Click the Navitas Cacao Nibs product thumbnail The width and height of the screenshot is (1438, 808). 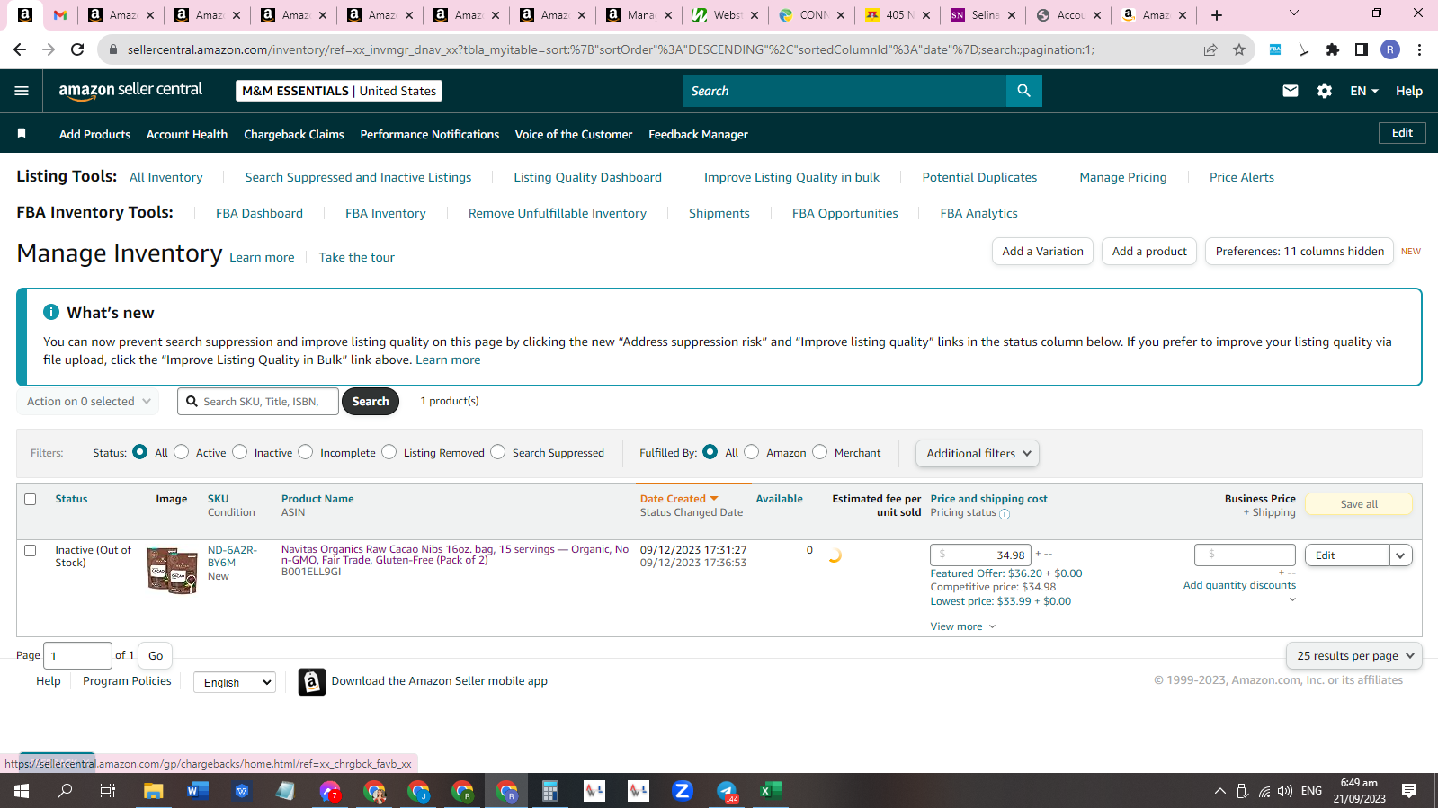(x=173, y=570)
